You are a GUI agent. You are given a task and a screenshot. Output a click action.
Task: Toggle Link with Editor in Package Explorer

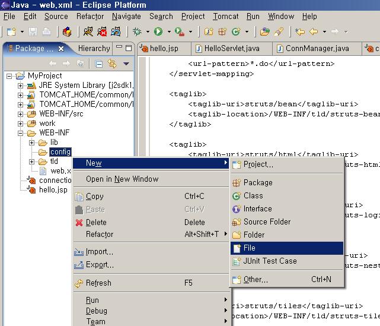(x=112, y=64)
